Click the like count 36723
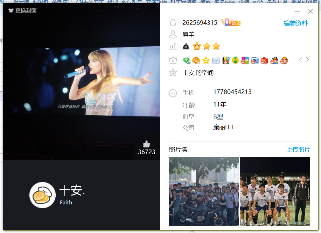The width and height of the screenshot is (321, 233). 146,152
